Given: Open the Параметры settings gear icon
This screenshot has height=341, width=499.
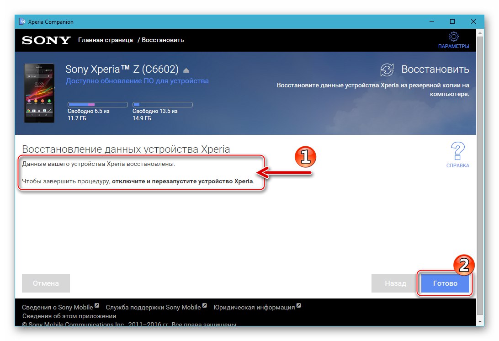Looking at the screenshot, I should [453, 36].
